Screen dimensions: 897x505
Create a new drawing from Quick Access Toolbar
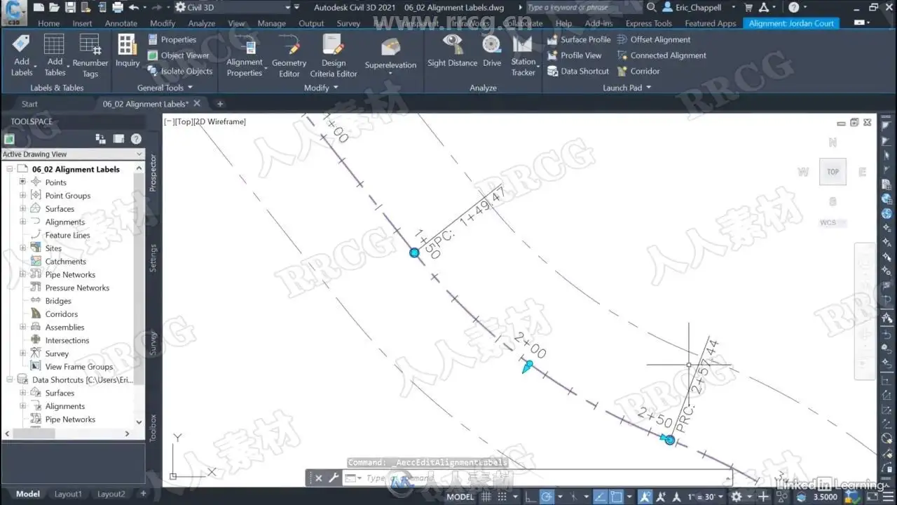pos(39,8)
